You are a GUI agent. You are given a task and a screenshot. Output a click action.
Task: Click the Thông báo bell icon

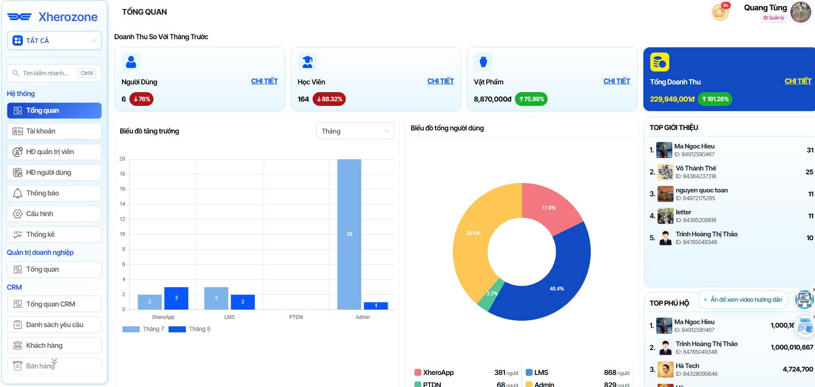click(x=18, y=193)
